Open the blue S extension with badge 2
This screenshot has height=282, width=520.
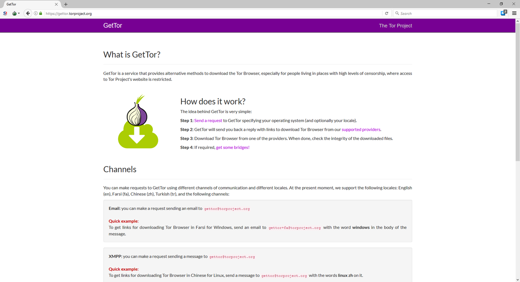[x=504, y=13]
